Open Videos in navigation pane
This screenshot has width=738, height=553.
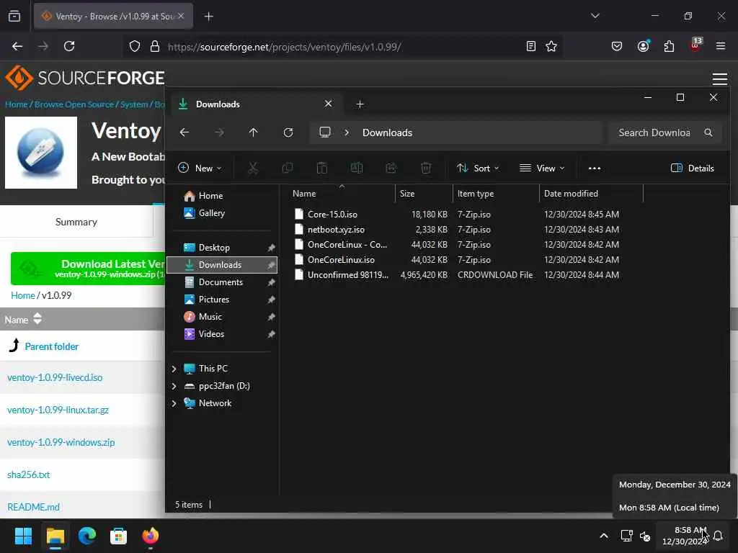point(211,334)
